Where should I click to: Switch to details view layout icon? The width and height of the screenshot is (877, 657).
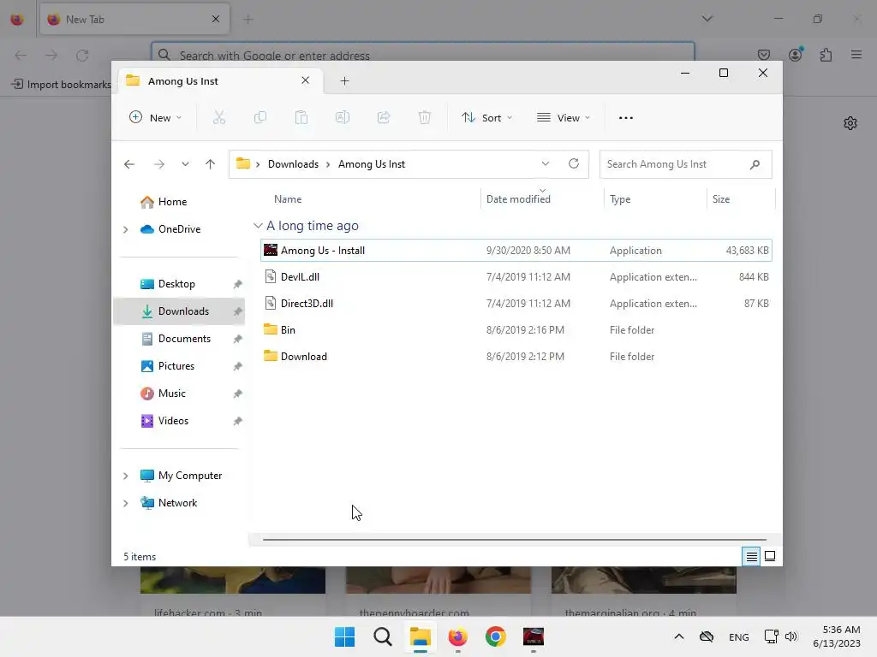click(751, 556)
